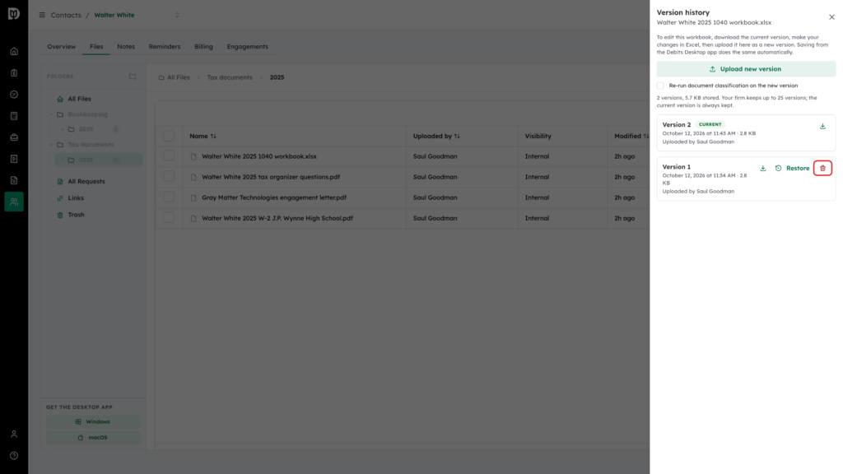This screenshot has height=474, width=843.
Task: Open Links in the sidebar
Action: [x=75, y=198]
